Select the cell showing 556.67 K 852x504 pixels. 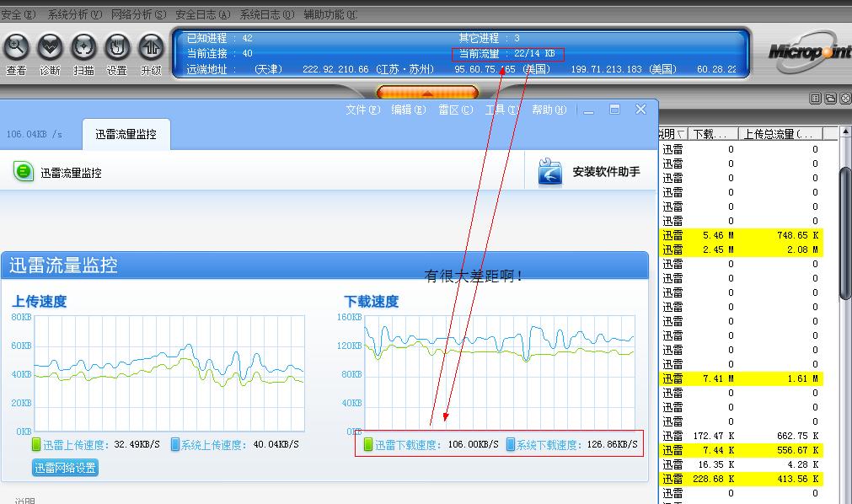798,450
